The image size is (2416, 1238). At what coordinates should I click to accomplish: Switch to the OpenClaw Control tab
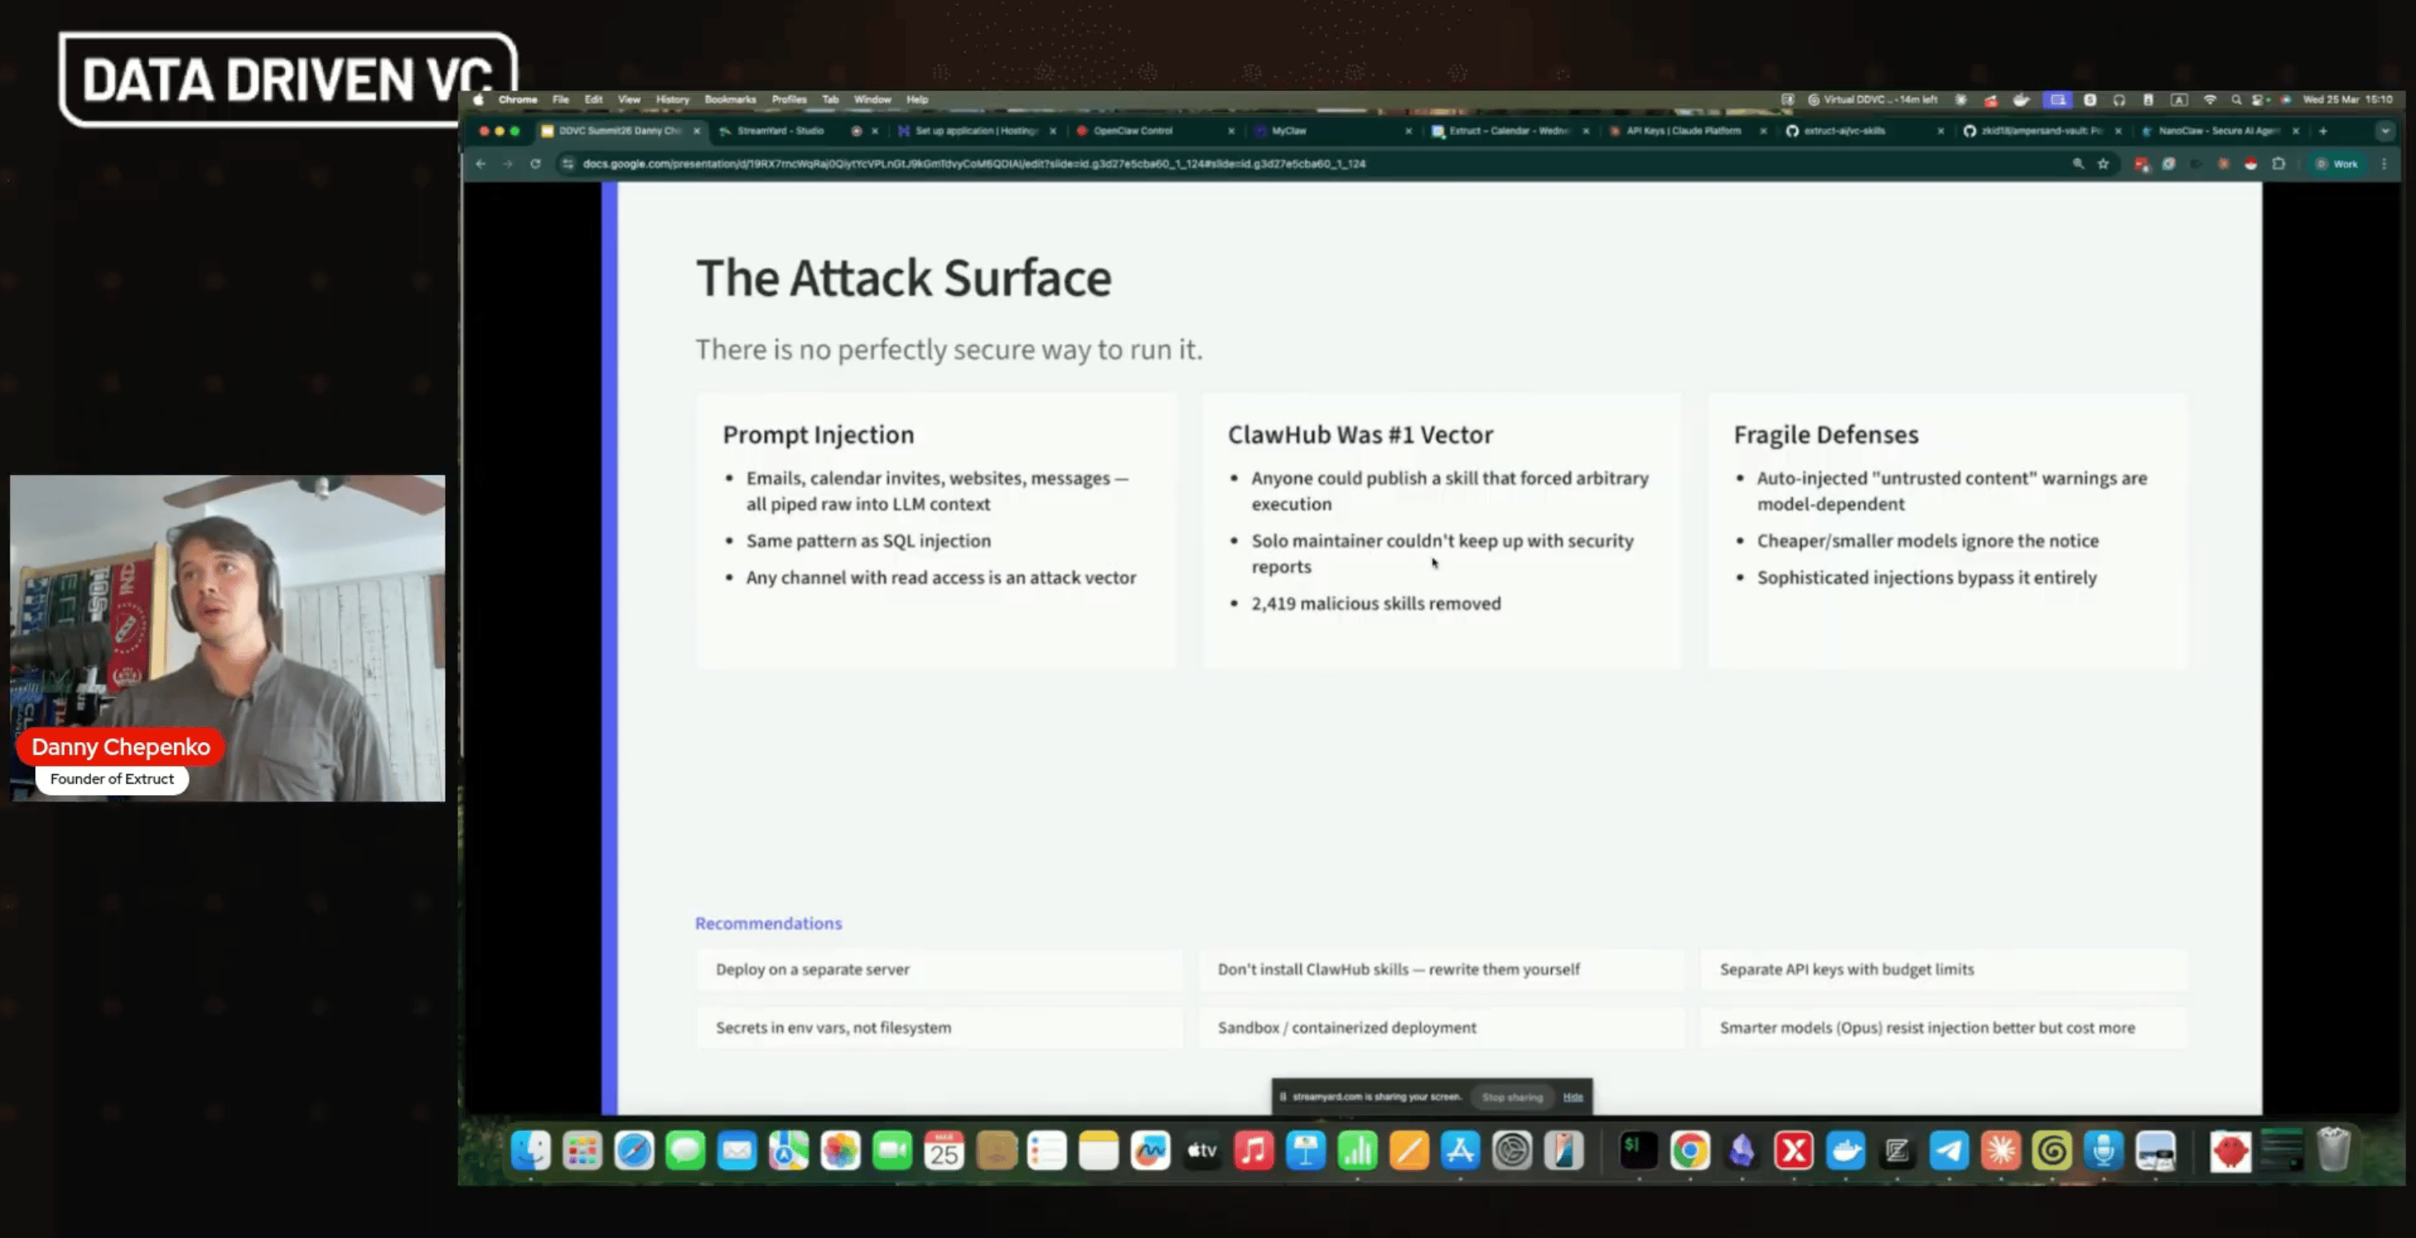point(1133,131)
